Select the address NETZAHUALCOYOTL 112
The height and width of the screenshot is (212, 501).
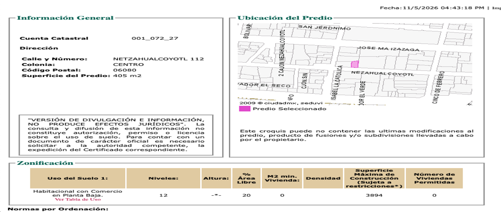coord(159,59)
